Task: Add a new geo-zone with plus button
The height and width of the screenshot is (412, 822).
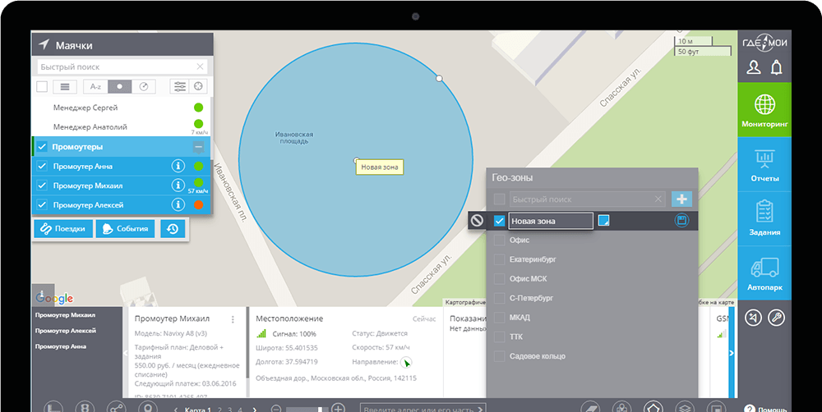Action: 681,199
